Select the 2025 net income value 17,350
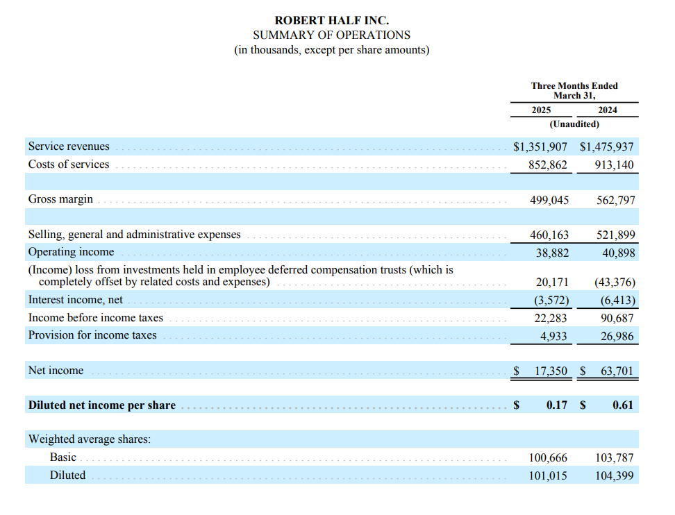This screenshot has width=675, height=515. pos(551,371)
